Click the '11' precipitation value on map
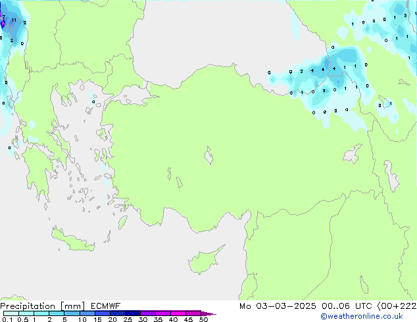This screenshot has height=322, width=417. pos(14,20)
